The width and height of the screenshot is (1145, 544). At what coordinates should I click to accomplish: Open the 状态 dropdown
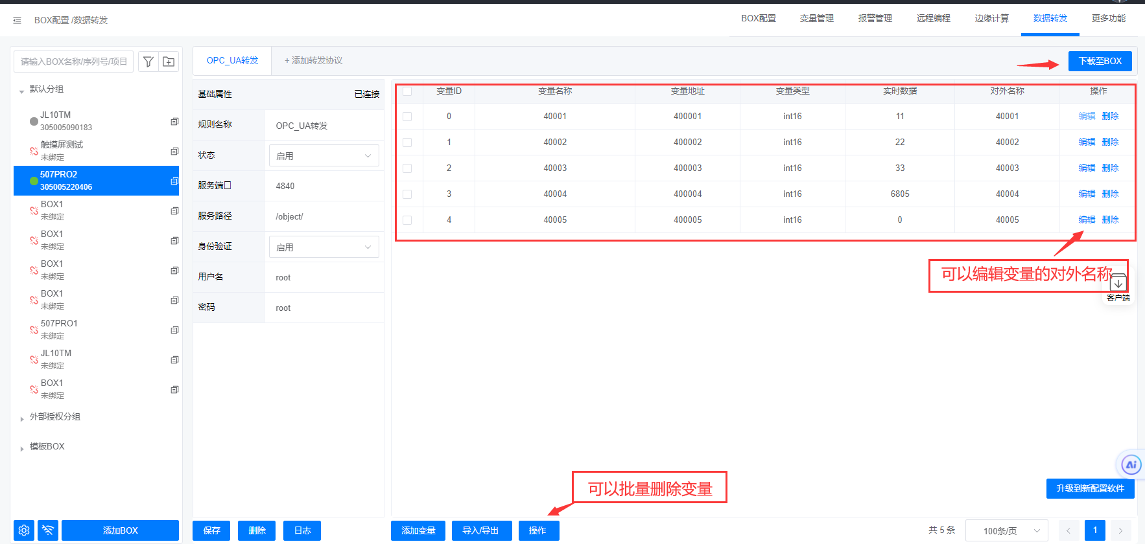coord(324,156)
